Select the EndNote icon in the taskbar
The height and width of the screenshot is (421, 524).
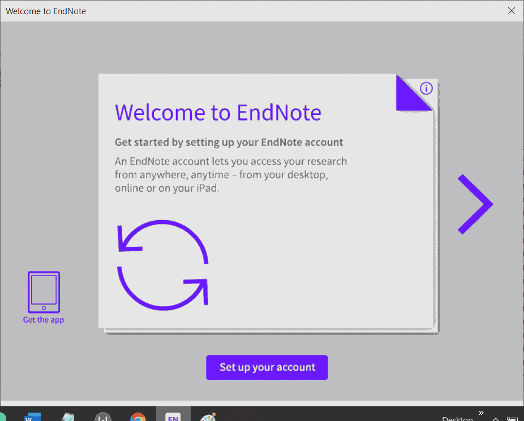(173, 416)
